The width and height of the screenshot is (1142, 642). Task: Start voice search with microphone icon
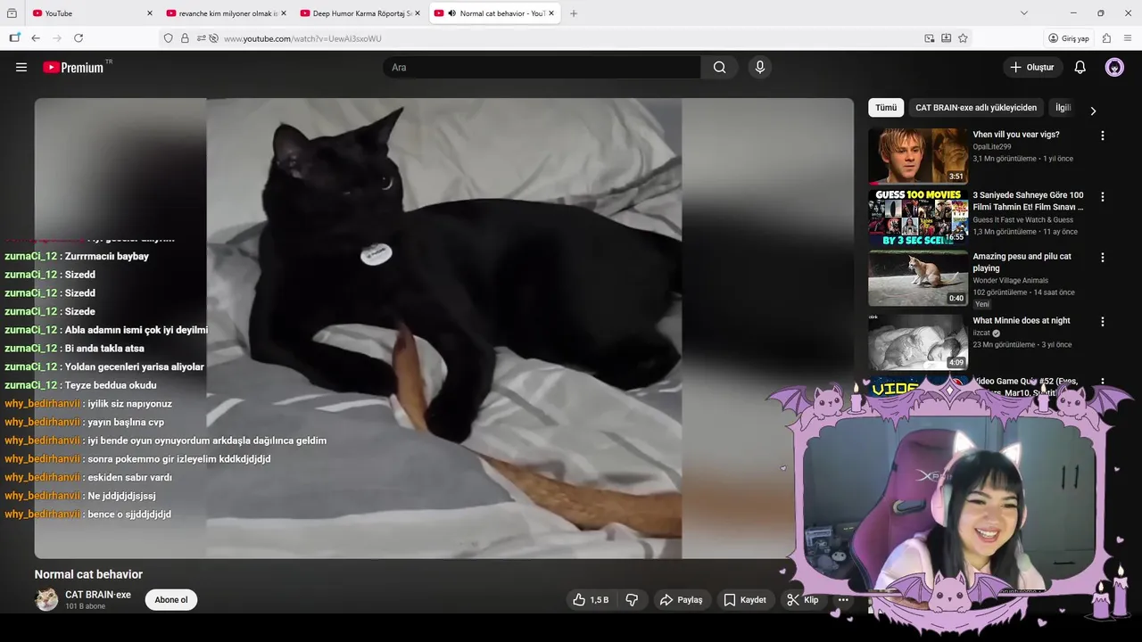click(760, 67)
